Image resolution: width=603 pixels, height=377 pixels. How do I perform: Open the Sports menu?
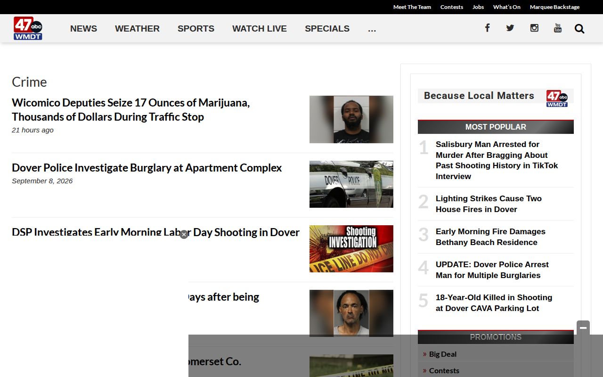[196, 28]
